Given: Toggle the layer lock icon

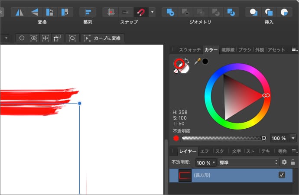Looking at the screenshot, I should pos(293,162).
